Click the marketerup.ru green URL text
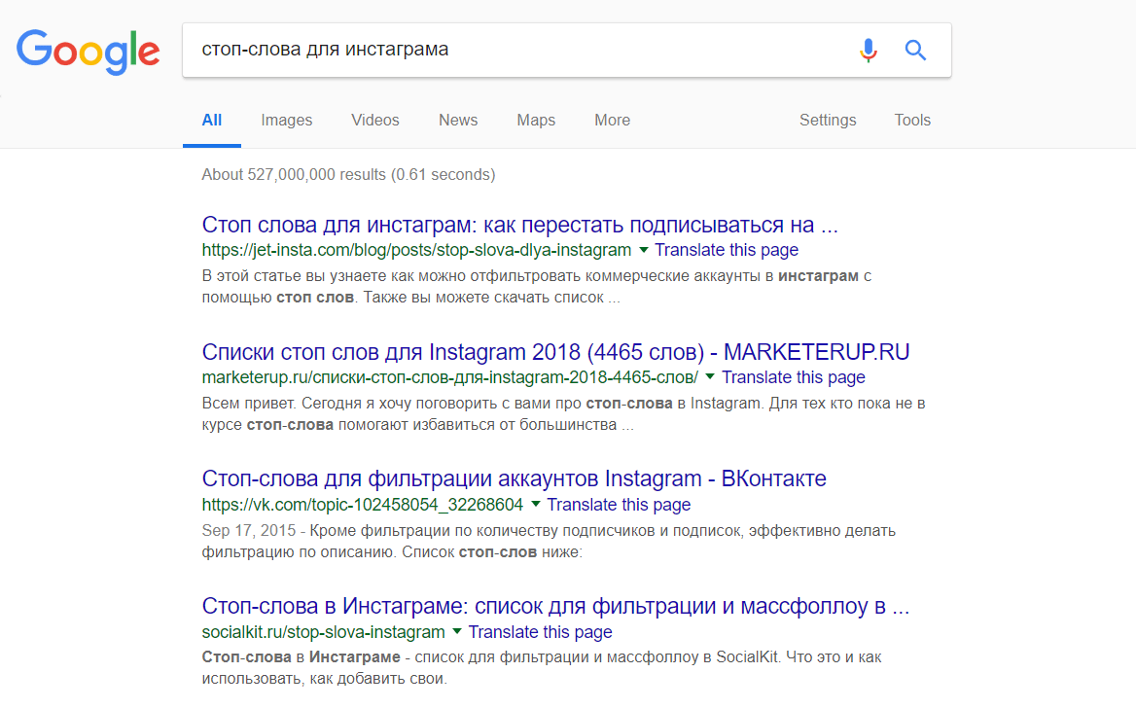The width and height of the screenshot is (1136, 708). click(450, 377)
